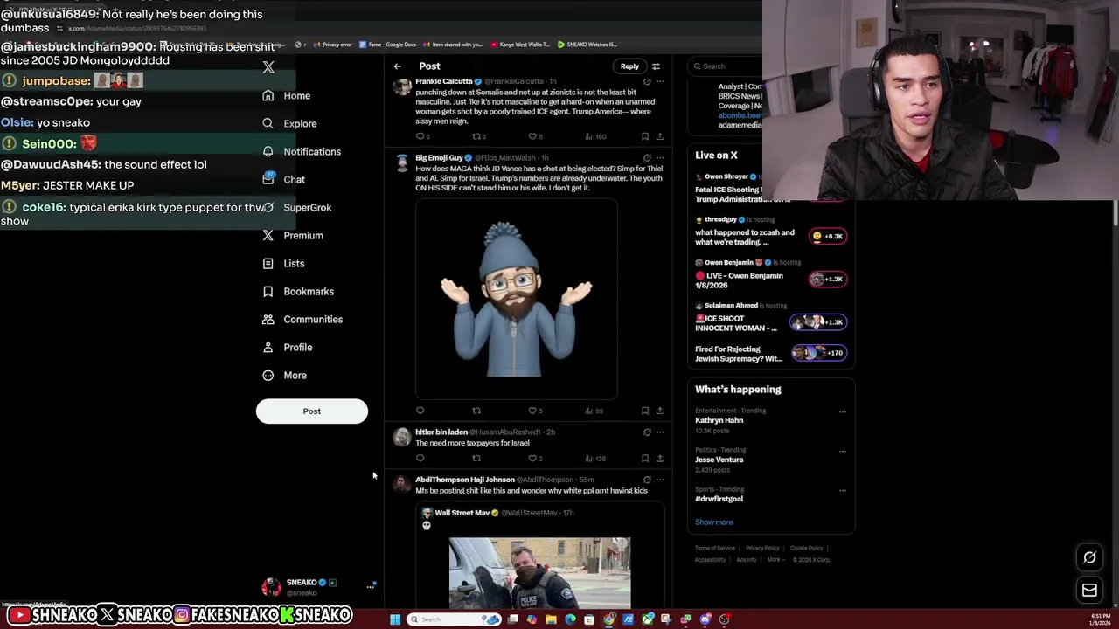The image size is (1119, 629).
Task: Open the floating Messages envelope button
Action: click(1089, 591)
